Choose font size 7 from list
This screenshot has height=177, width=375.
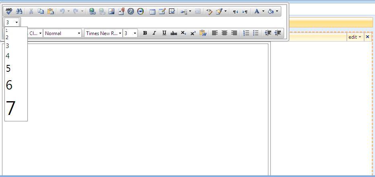pyautogui.click(x=16, y=108)
